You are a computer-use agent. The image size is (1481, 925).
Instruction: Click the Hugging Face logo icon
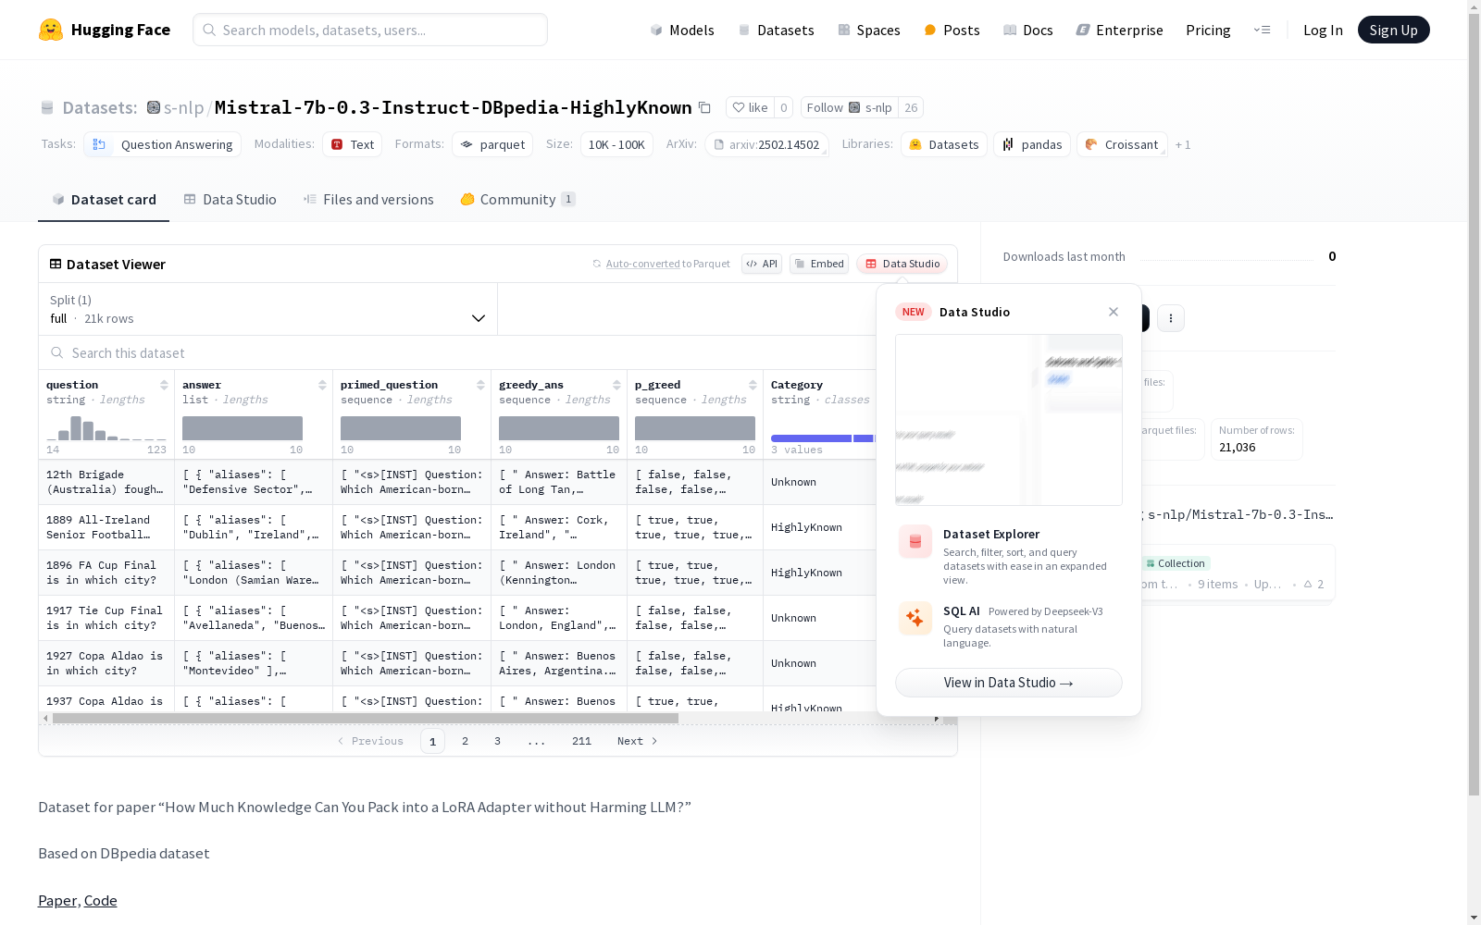[51, 30]
